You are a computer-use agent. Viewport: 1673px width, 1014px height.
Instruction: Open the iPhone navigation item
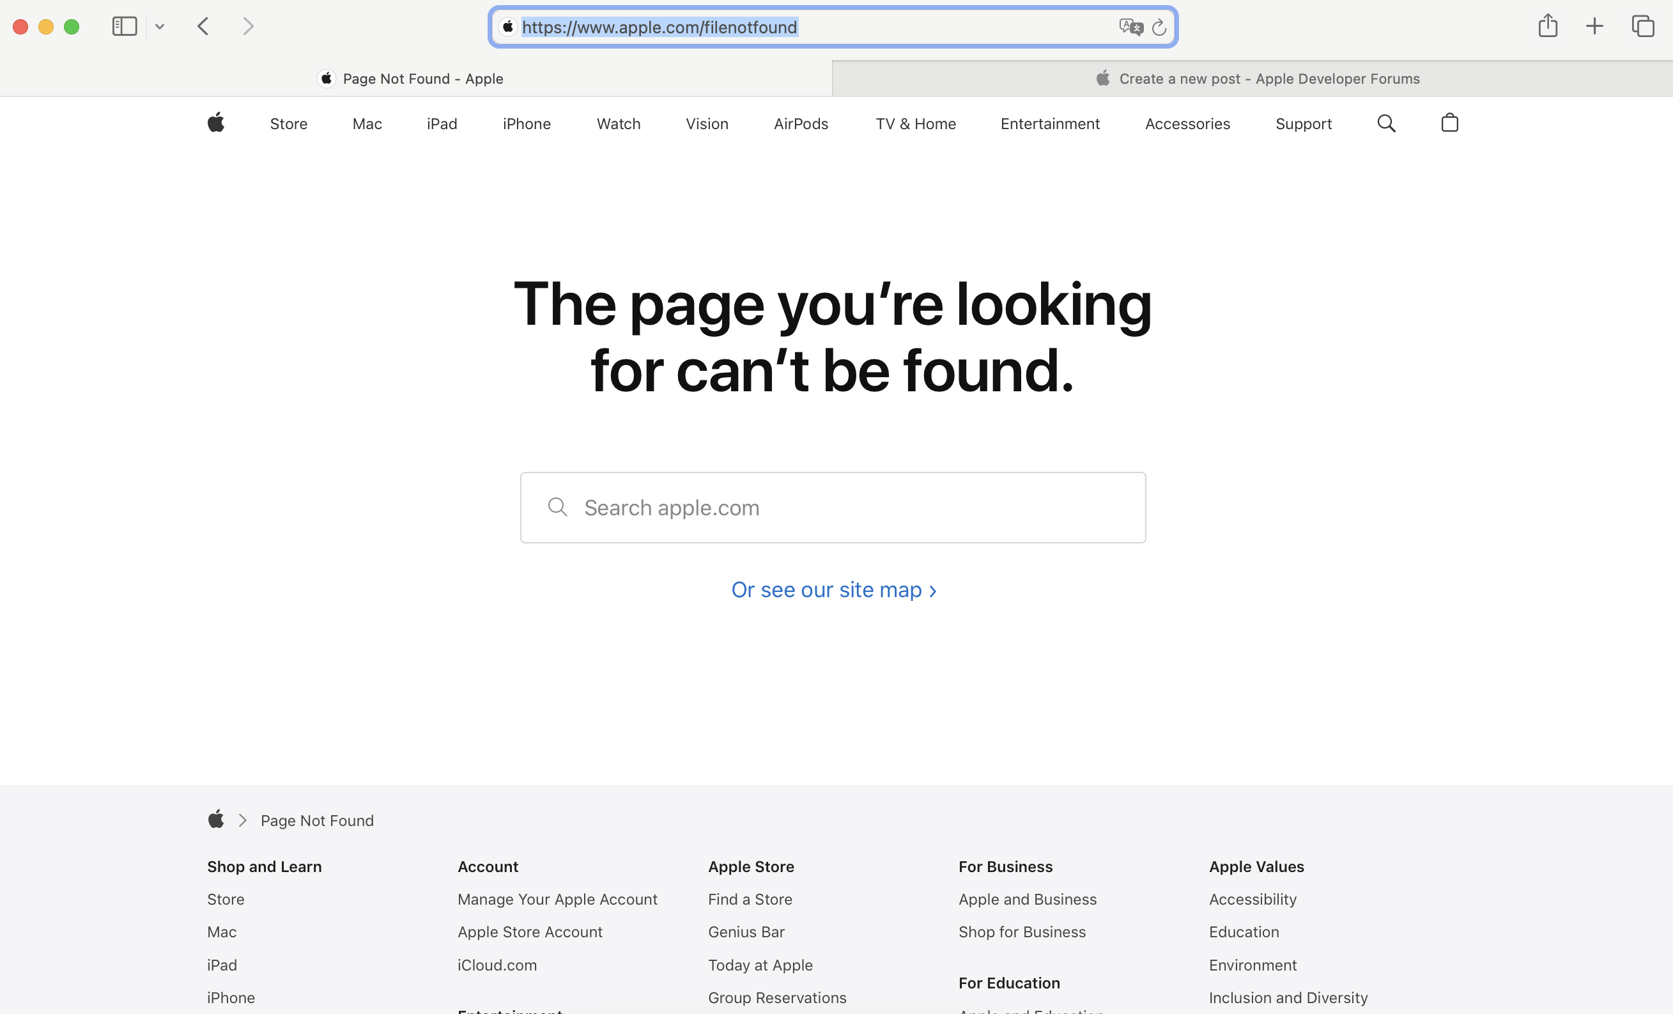527,123
